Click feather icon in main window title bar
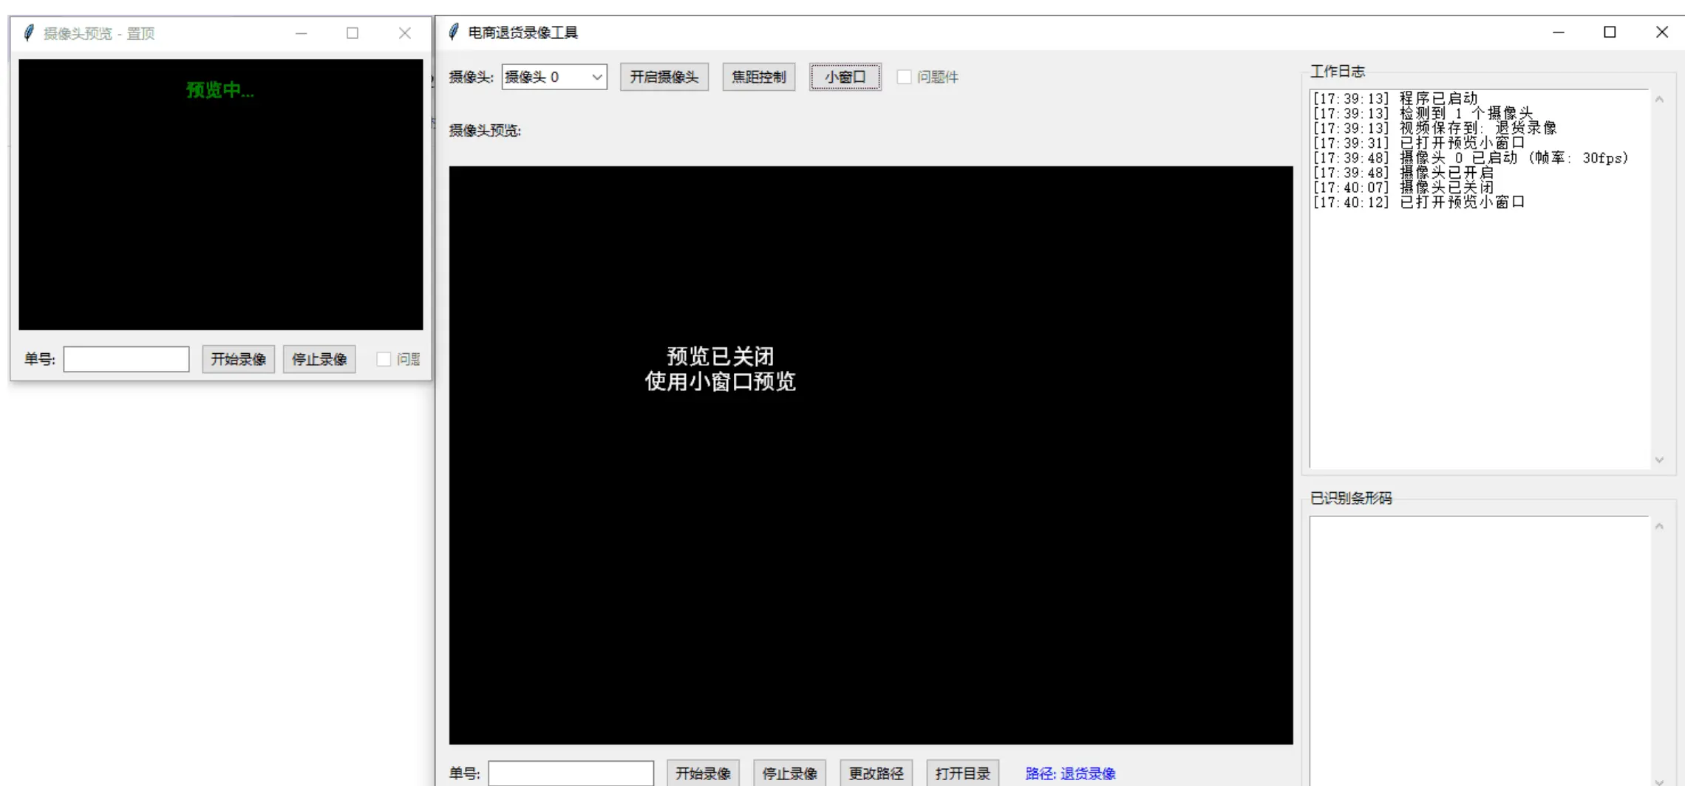 454,32
